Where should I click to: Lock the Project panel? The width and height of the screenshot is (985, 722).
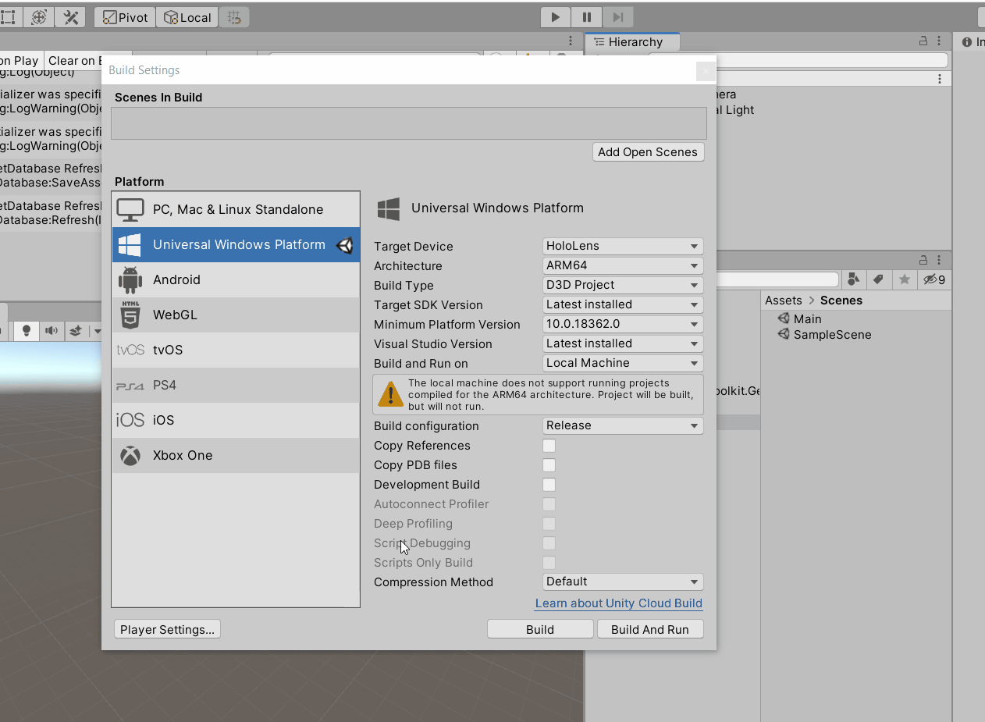click(923, 260)
